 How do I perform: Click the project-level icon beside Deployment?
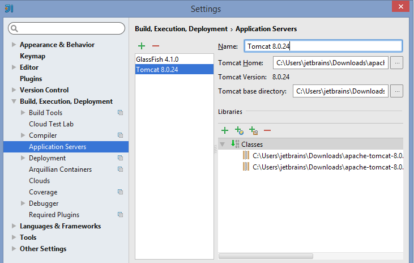[121, 158]
